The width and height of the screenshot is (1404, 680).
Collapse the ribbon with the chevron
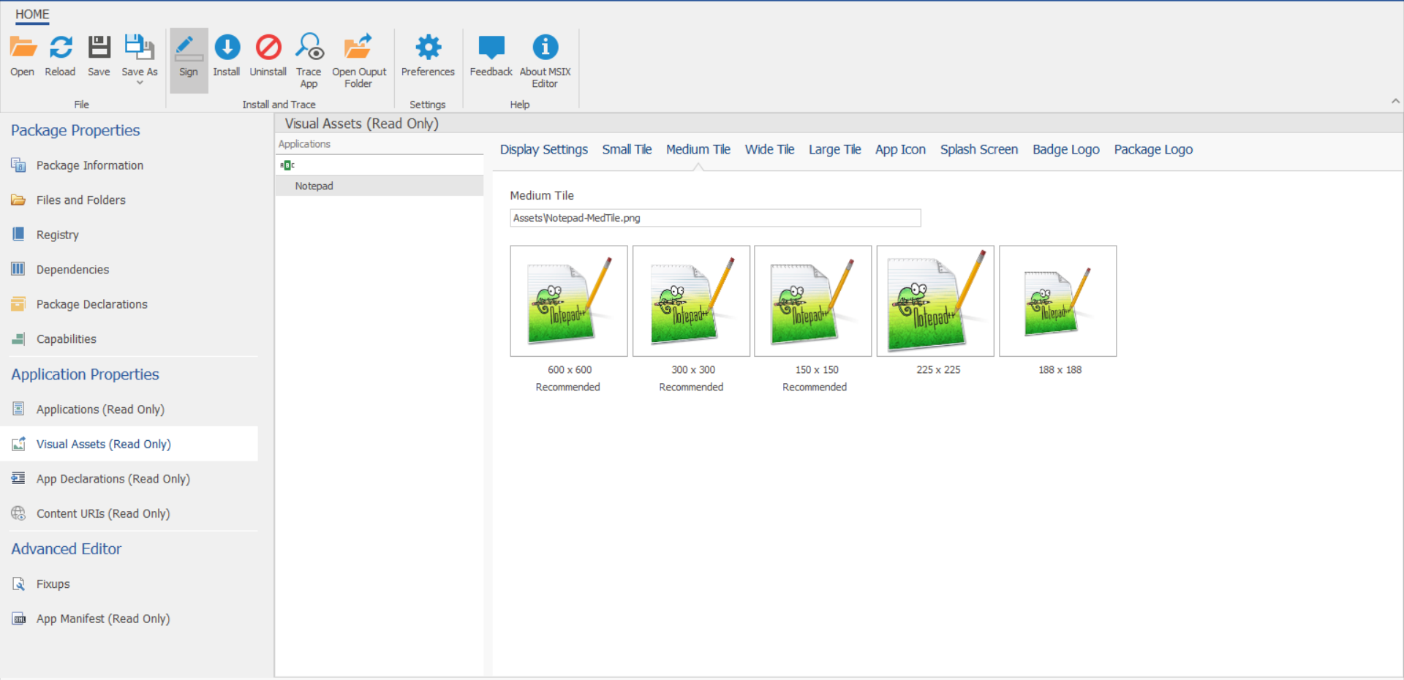click(1395, 102)
